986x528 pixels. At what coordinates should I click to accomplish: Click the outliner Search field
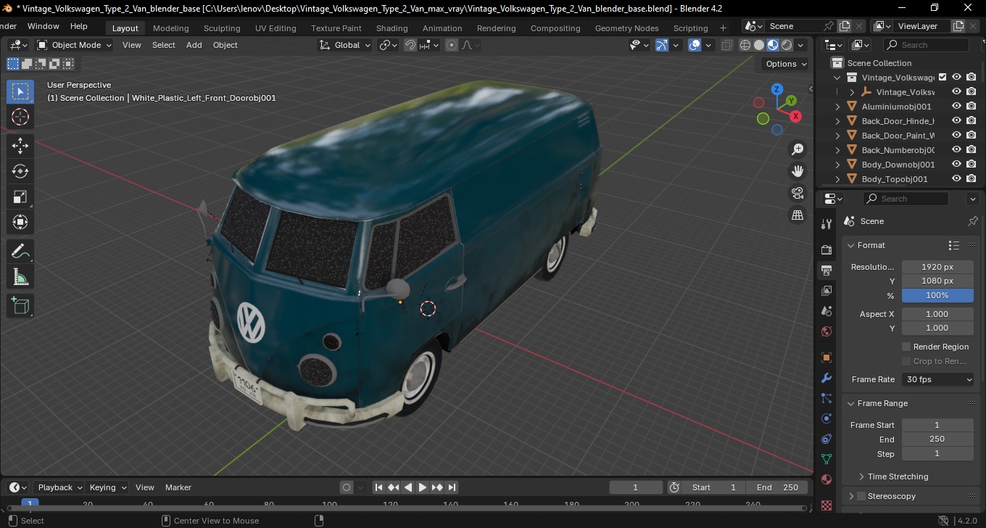(929, 45)
